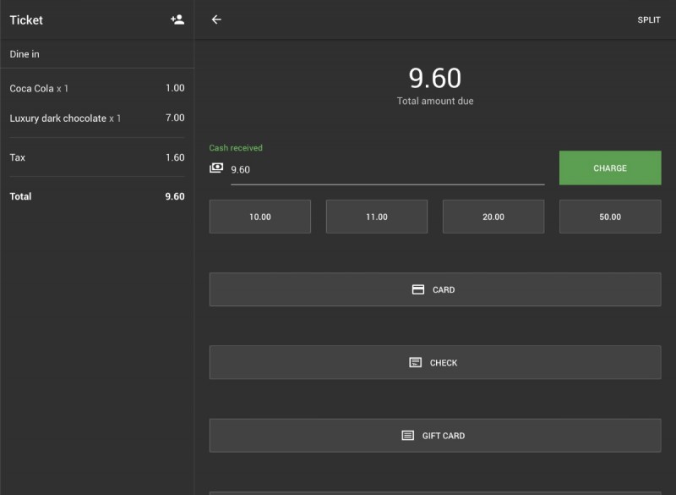Select GIFT CARD payment option
This screenshot has width=676, height=495.
(x=434, y=435)
